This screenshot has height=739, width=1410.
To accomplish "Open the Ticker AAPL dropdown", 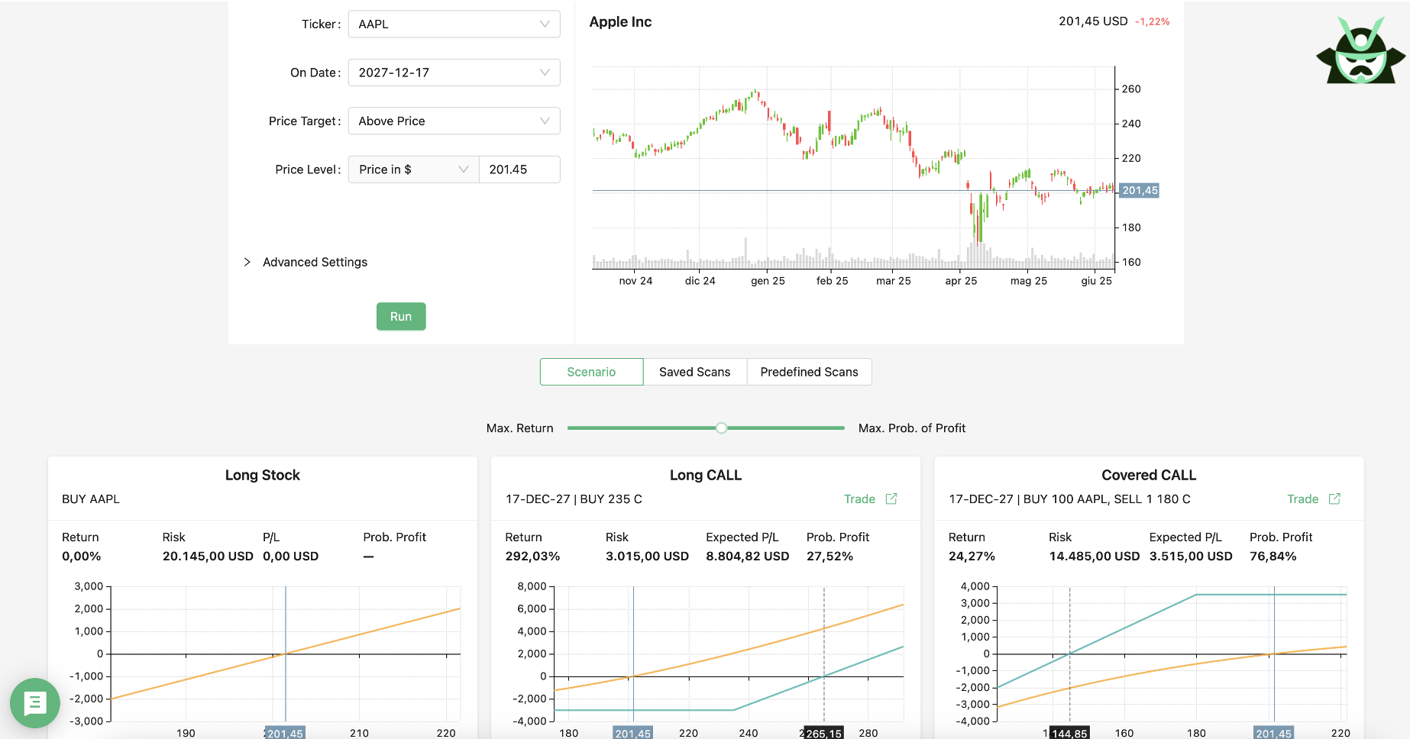I will point(454,24).
